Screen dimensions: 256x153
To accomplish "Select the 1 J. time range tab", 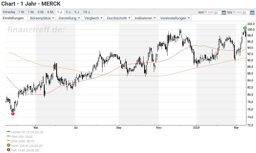I will pyautogui.click(x=60, y=12).
